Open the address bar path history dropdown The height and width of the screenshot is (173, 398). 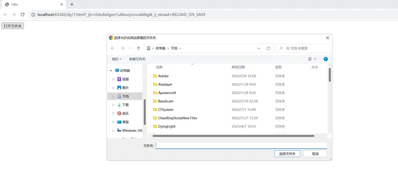258,48
